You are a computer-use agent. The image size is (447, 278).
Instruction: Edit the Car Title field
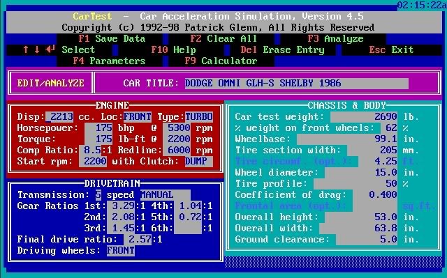pyautogui.click(x=296, y=84)
